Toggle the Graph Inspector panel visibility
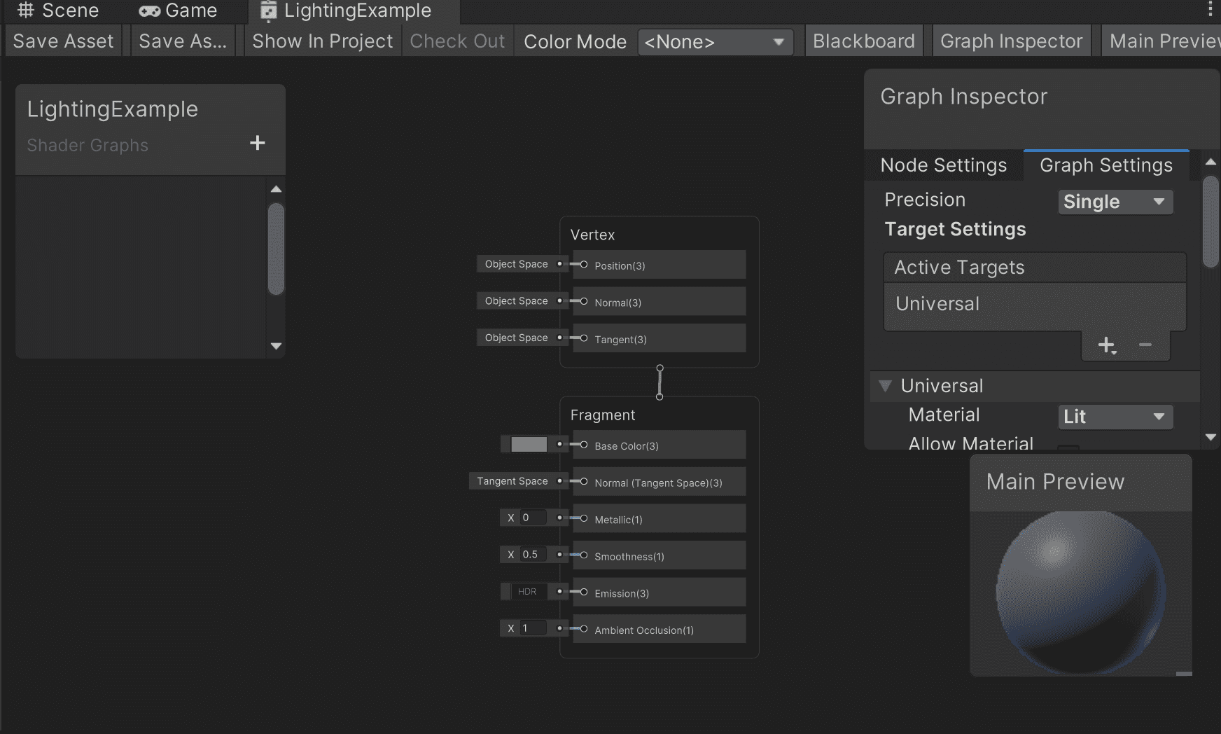Screen dimensions: 1221x734 pos(1012,41)
